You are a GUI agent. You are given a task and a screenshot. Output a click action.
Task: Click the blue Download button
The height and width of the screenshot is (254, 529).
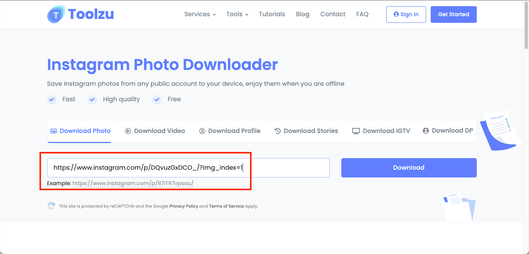click(x=409, y=168)
